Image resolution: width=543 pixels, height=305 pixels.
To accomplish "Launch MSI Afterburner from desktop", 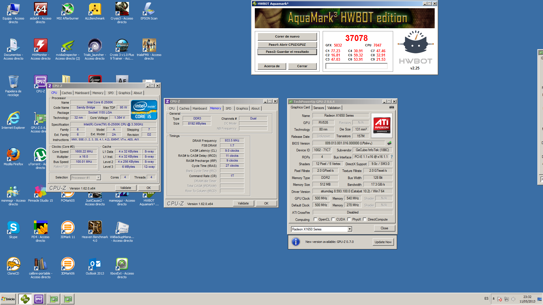I will coord(68,11).
